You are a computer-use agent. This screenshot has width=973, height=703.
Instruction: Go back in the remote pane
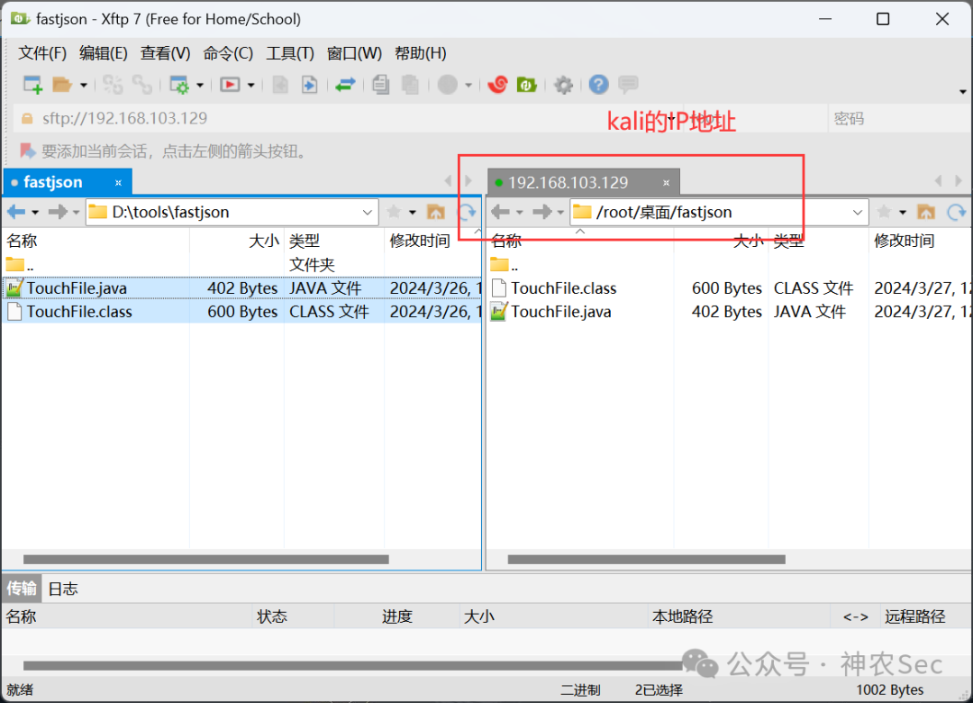click(500, 213)
